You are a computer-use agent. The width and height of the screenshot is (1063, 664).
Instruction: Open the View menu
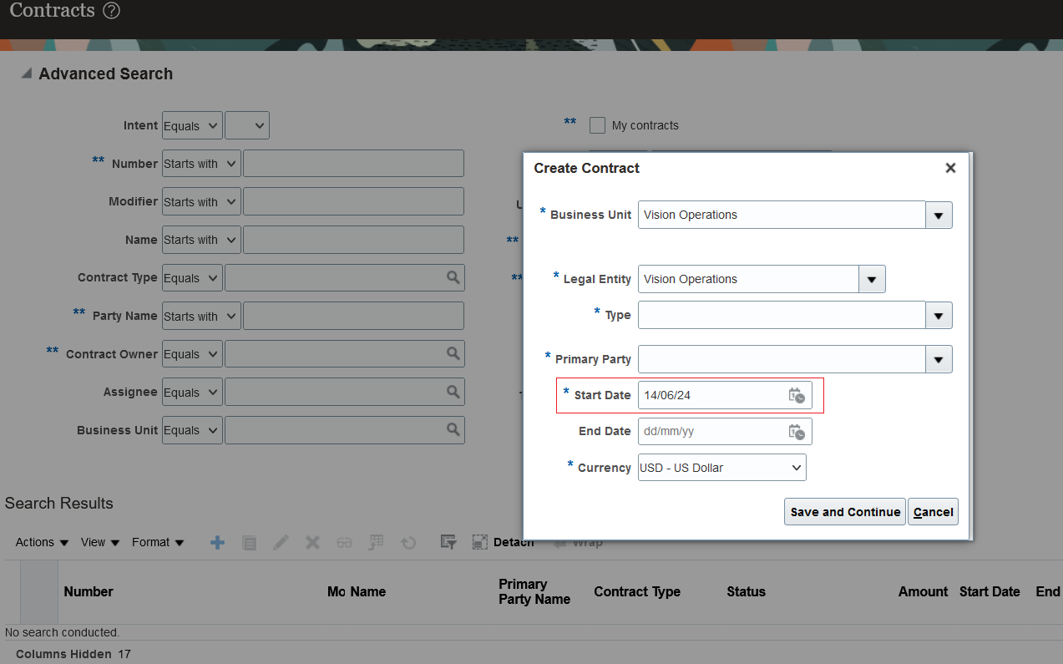(x=100, y=542)
